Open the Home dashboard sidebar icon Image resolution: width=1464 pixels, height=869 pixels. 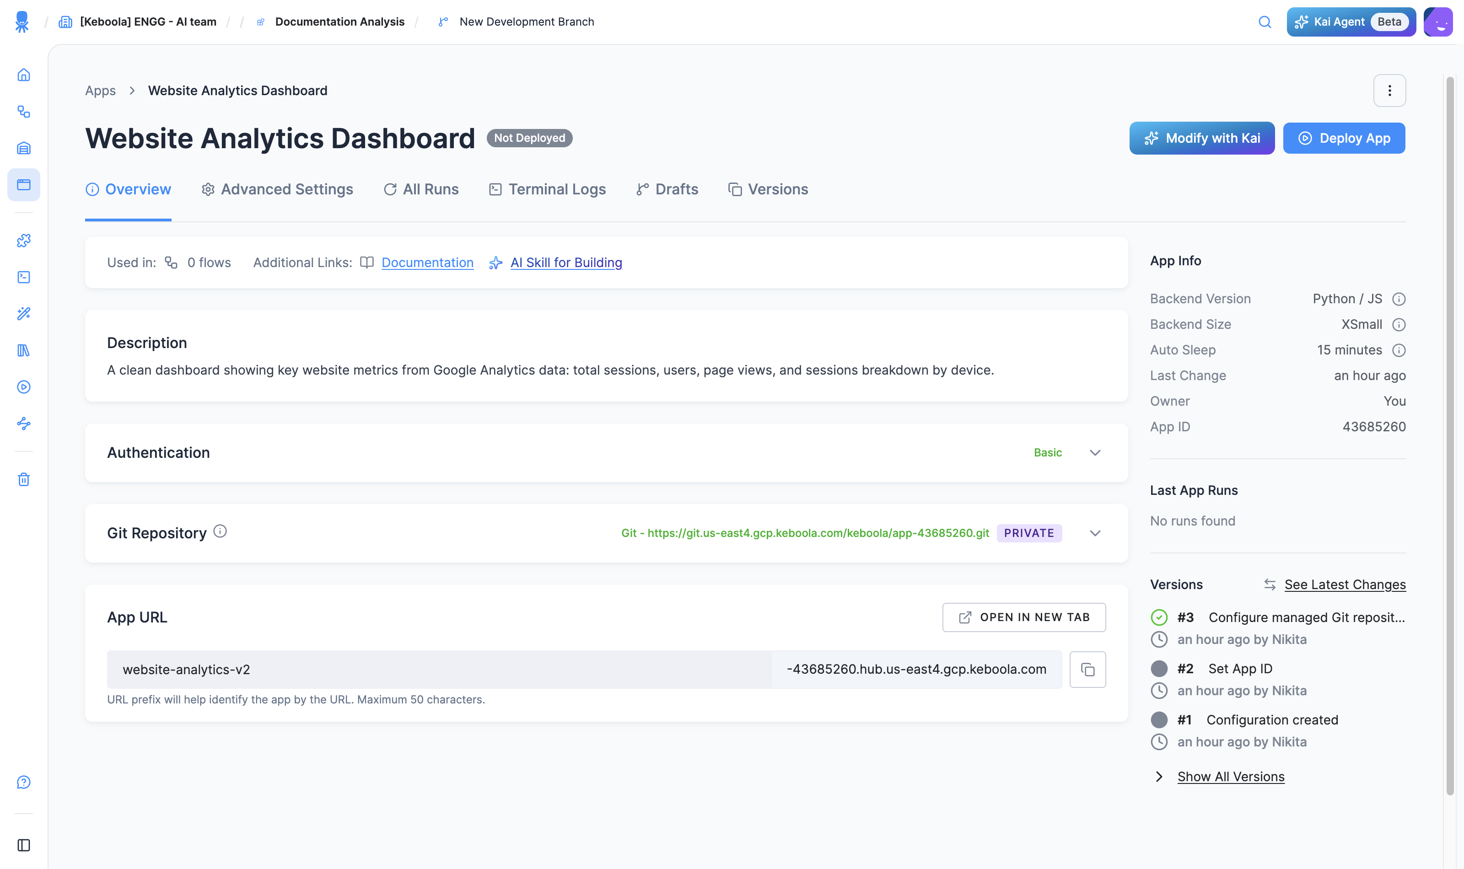(23, 75)
